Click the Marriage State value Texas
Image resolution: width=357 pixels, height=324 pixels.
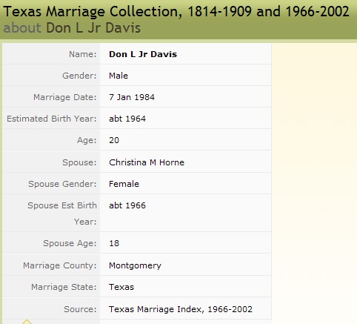pyautogui.click(x=121, y=287)
